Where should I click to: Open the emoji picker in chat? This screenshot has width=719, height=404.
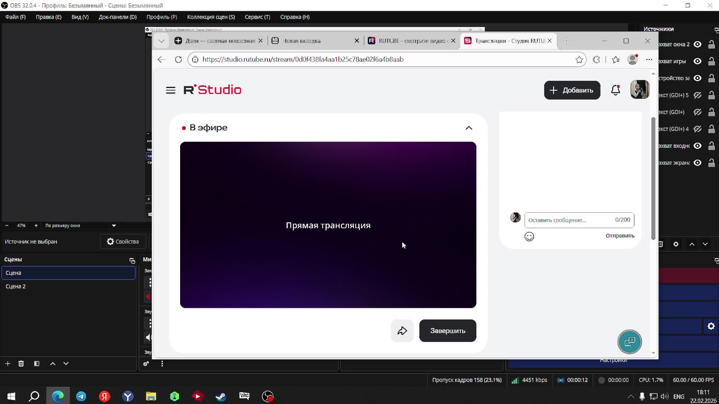[529, 236]
